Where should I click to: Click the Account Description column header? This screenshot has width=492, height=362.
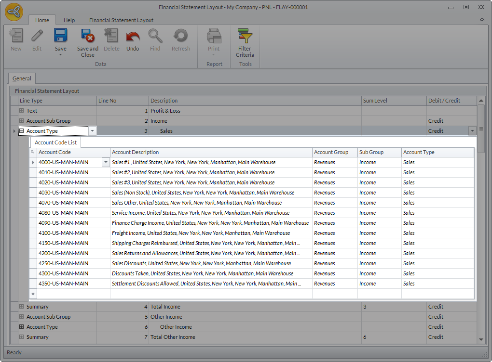pyautogui.click(x=211, y=152)
